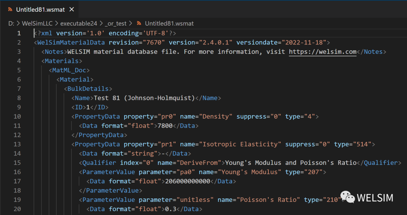
Task: Click the property value "pr1"
Action: (167, 144)
